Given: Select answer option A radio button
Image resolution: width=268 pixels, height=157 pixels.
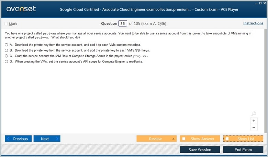Looking at the screenshot, I should click(7, 45).
